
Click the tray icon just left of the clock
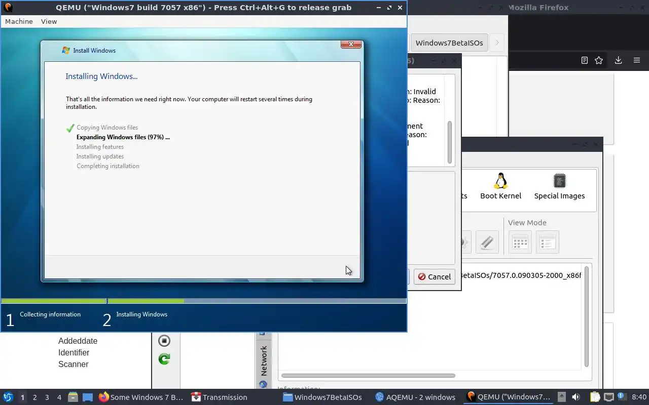[x=623, y=397]
